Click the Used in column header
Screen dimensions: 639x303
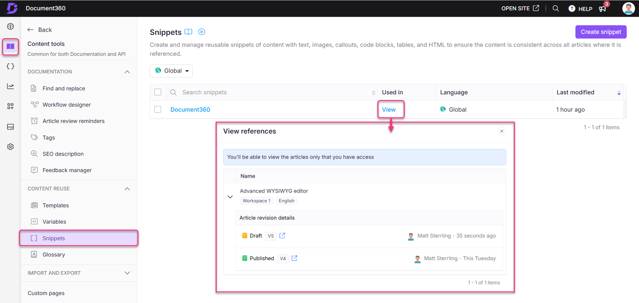(x=392, y=92)
